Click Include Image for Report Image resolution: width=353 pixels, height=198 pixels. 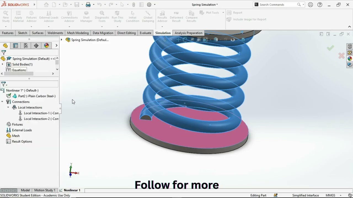pos(247,20)
